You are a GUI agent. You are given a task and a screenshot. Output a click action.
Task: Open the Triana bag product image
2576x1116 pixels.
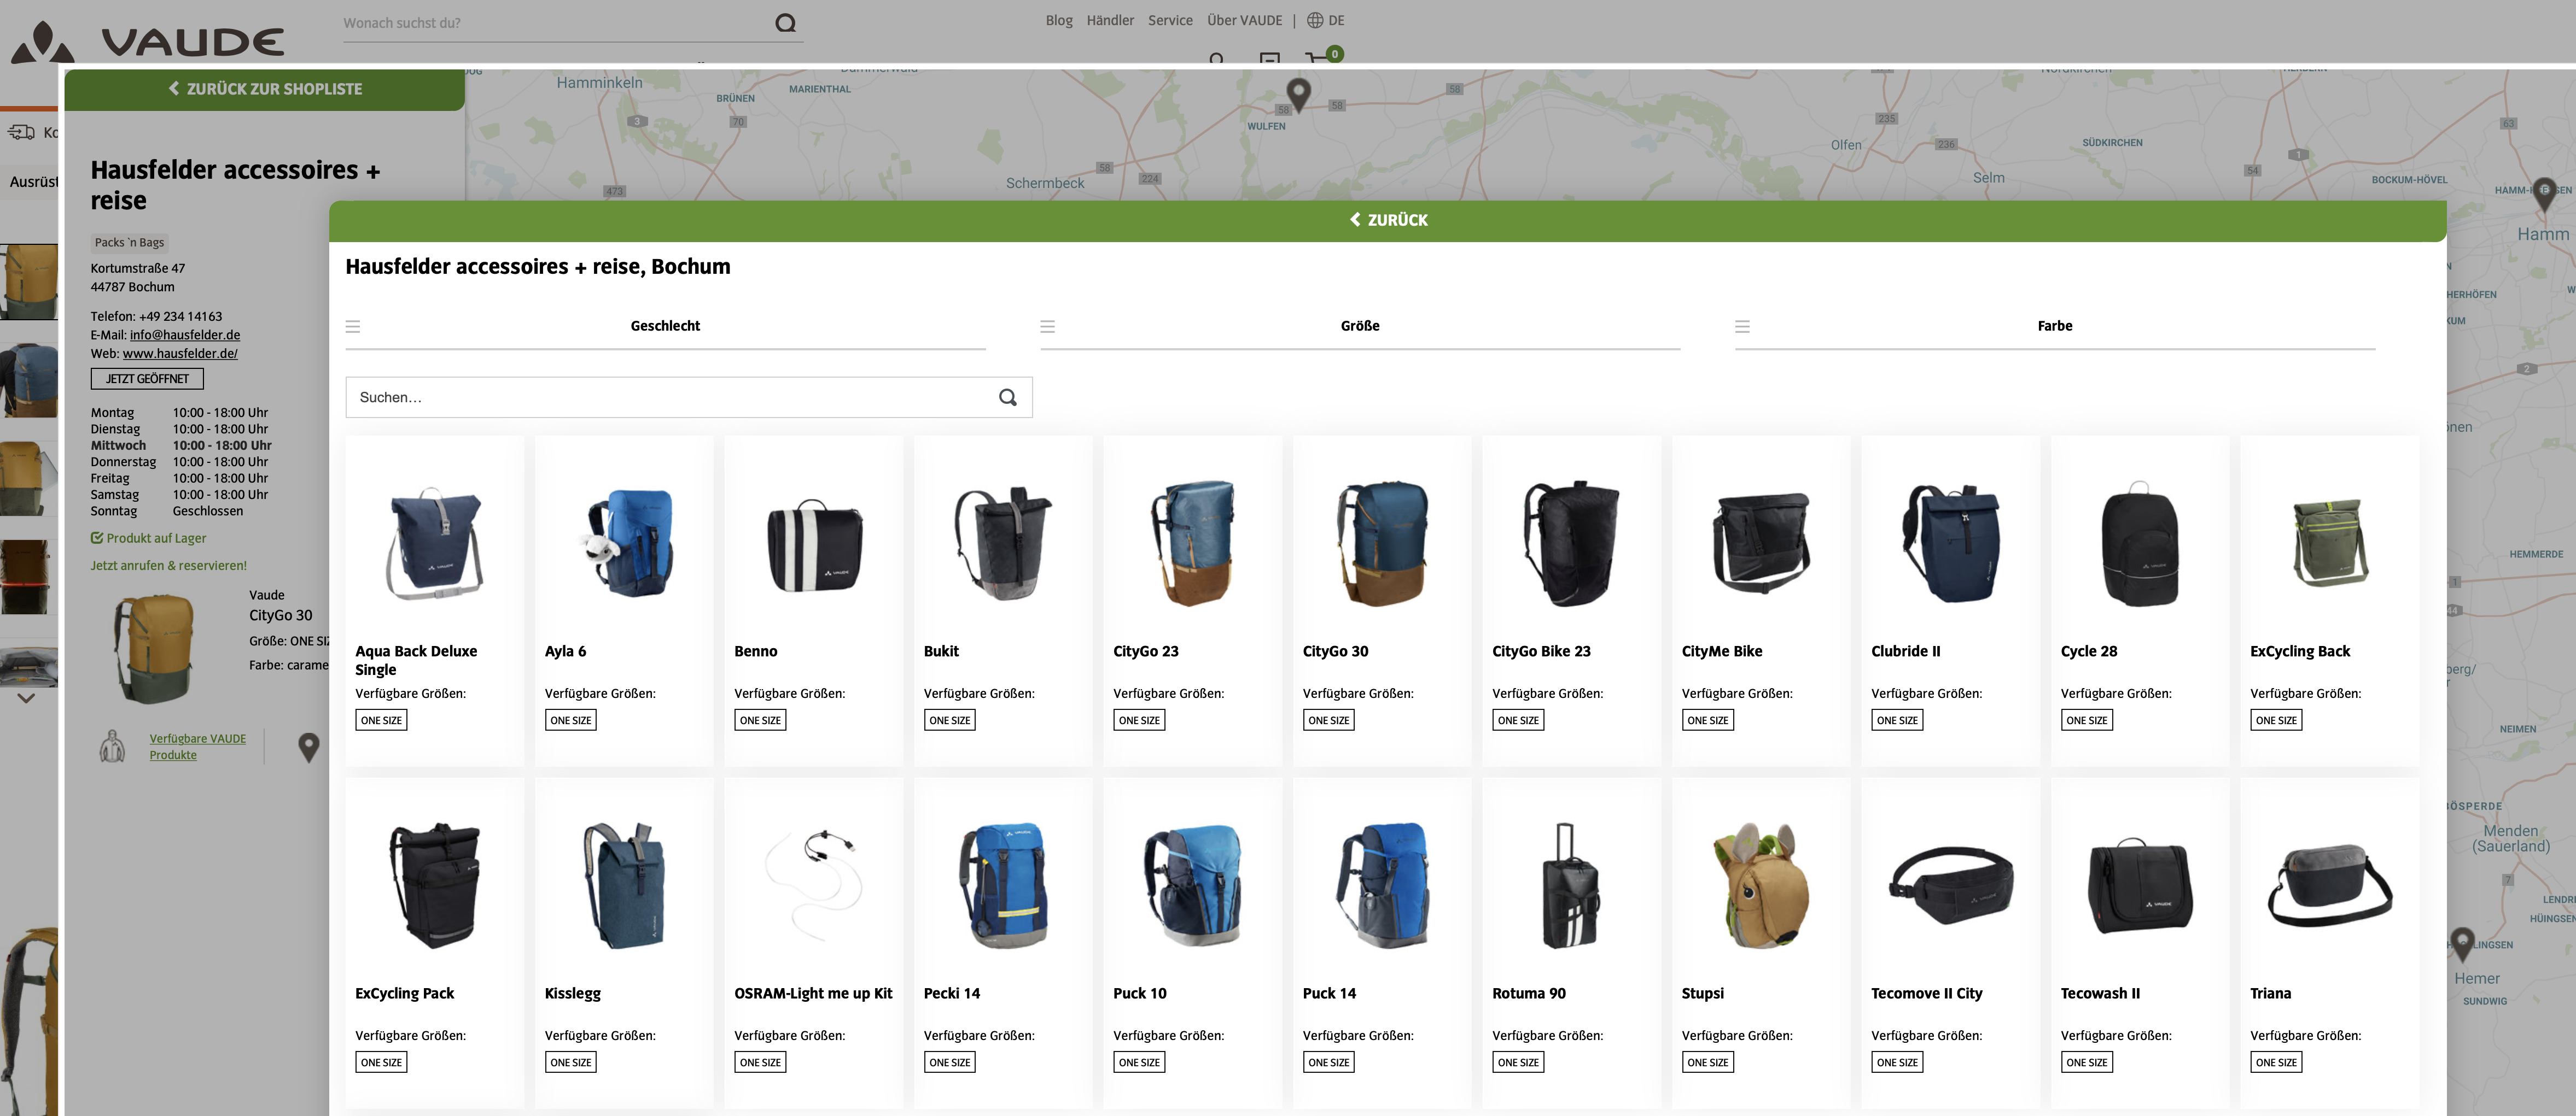coord(2329,885)
